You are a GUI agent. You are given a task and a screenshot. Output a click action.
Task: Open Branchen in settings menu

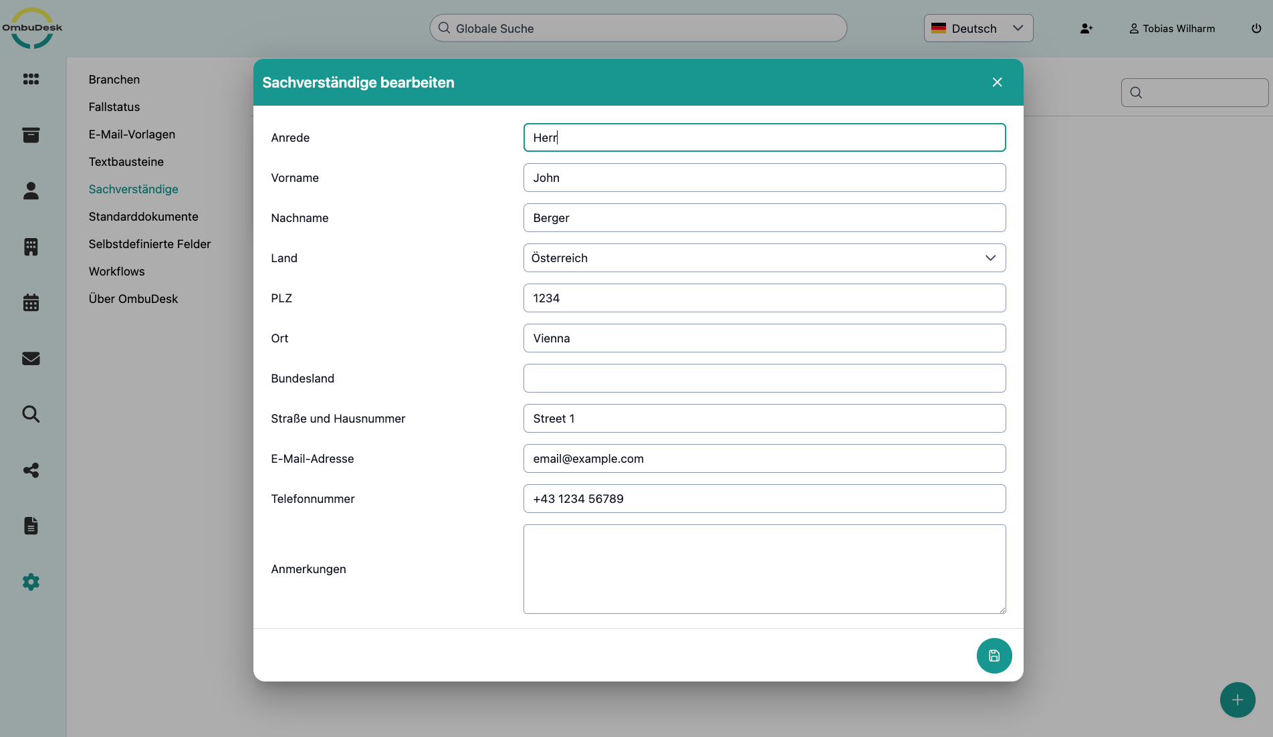pos(114,80)
